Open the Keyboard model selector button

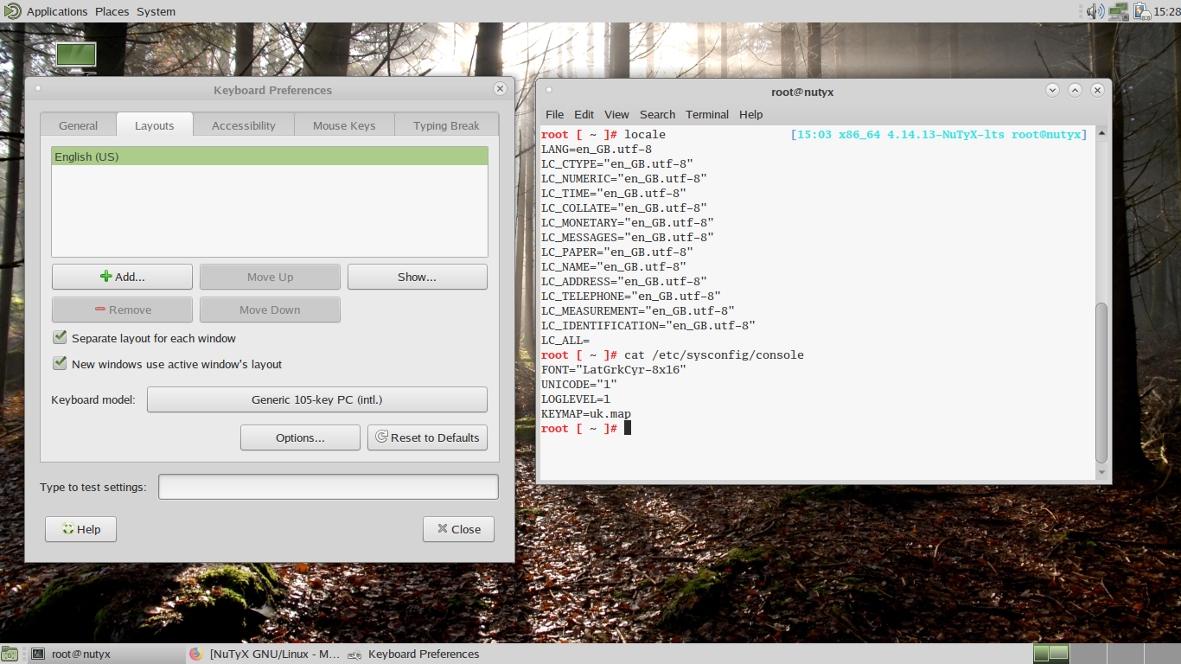[x=317, y=399]
